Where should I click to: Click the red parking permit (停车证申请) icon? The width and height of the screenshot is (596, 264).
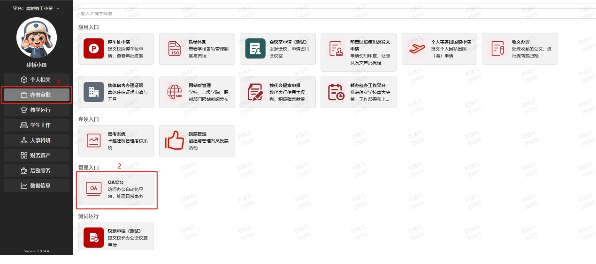(x=93, y=49)
